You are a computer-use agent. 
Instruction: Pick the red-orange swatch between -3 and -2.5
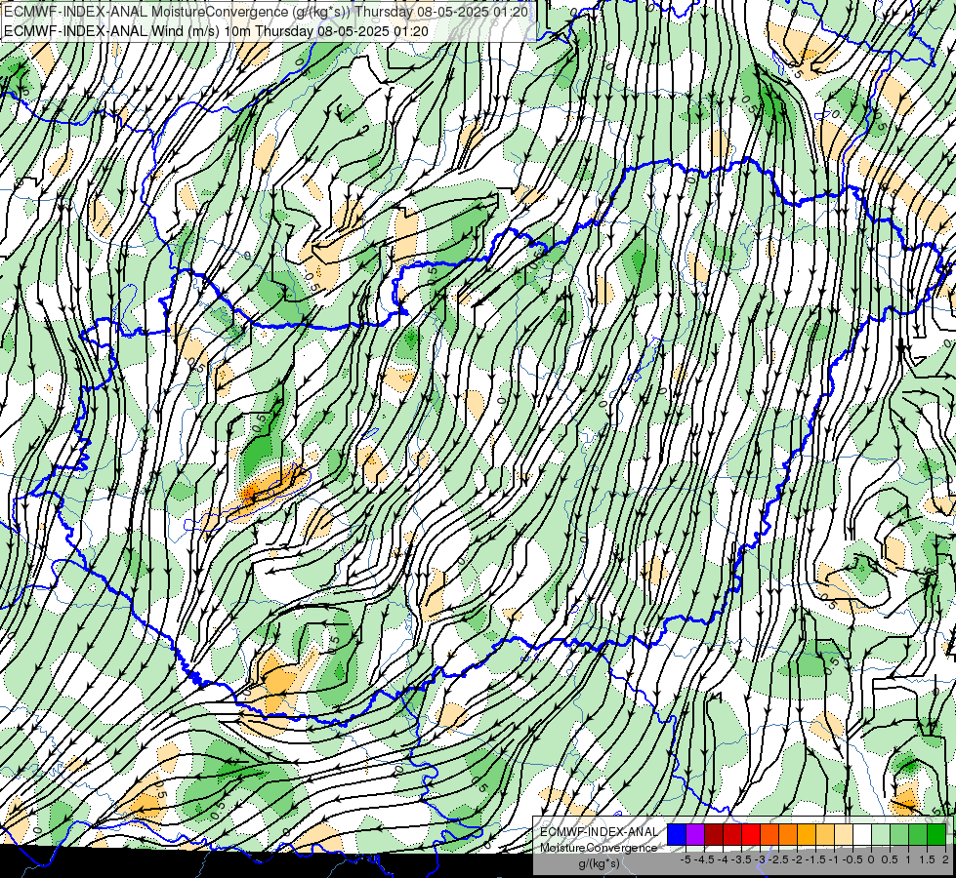click(x=769, y=834)
